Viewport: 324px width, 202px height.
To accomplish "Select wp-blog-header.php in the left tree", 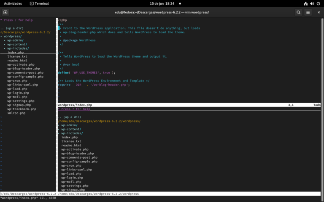I will (24, 69).
